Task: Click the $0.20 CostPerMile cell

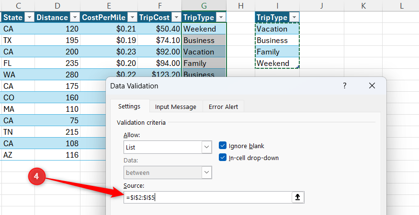Action: (109, 63)
